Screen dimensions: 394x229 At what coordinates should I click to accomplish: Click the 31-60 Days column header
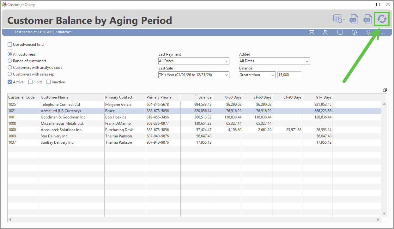tap(257, 97)
